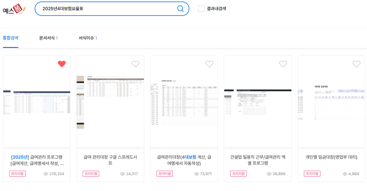Click 프리미엄 badge on 급여관리대장(4대보험) card
This screenshot has height=191, width=367.
[x=164, y=174]
